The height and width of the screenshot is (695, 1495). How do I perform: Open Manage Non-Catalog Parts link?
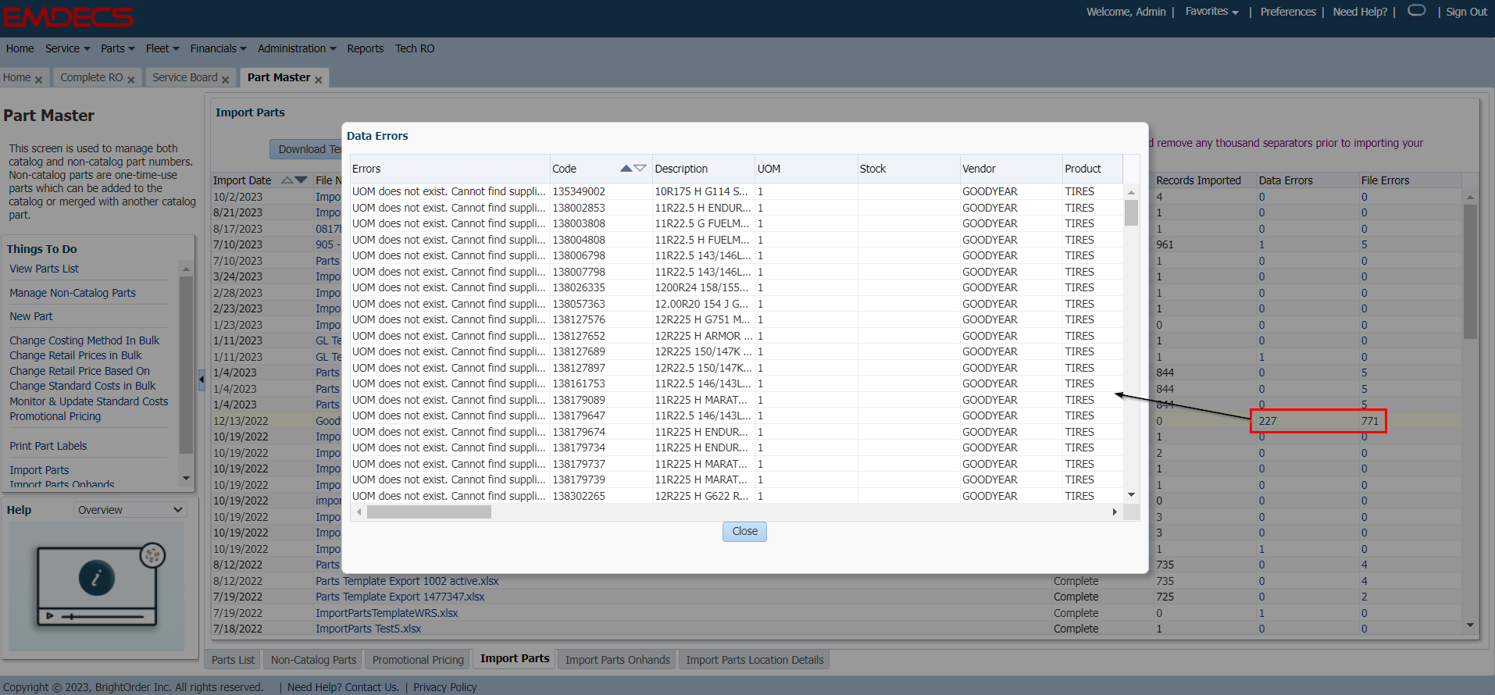pyautogui.click(x=73, y=293)
